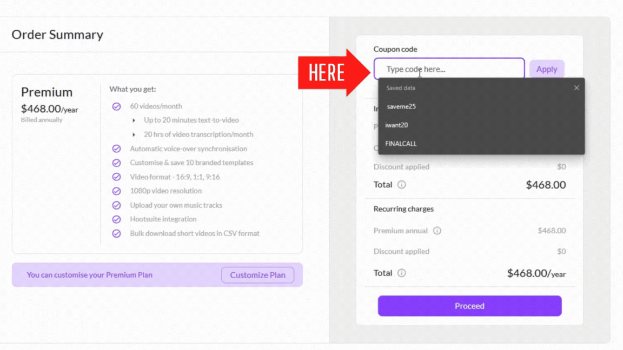Viewport: 623px width, 350px height.
Task: Click the checkmark icon beside 60 videos/month
Action: [116, 106]
